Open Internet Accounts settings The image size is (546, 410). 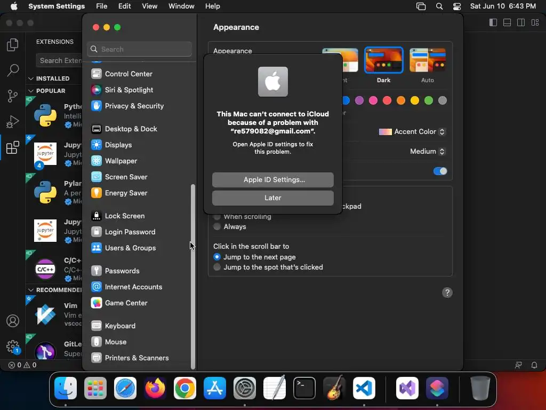126,287
